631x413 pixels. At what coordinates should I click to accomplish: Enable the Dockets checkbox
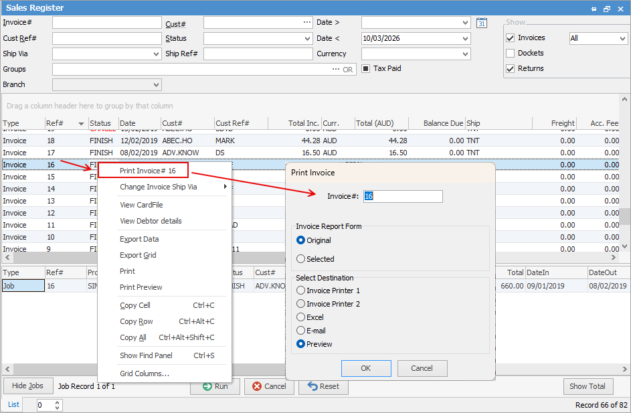[511, 53]
